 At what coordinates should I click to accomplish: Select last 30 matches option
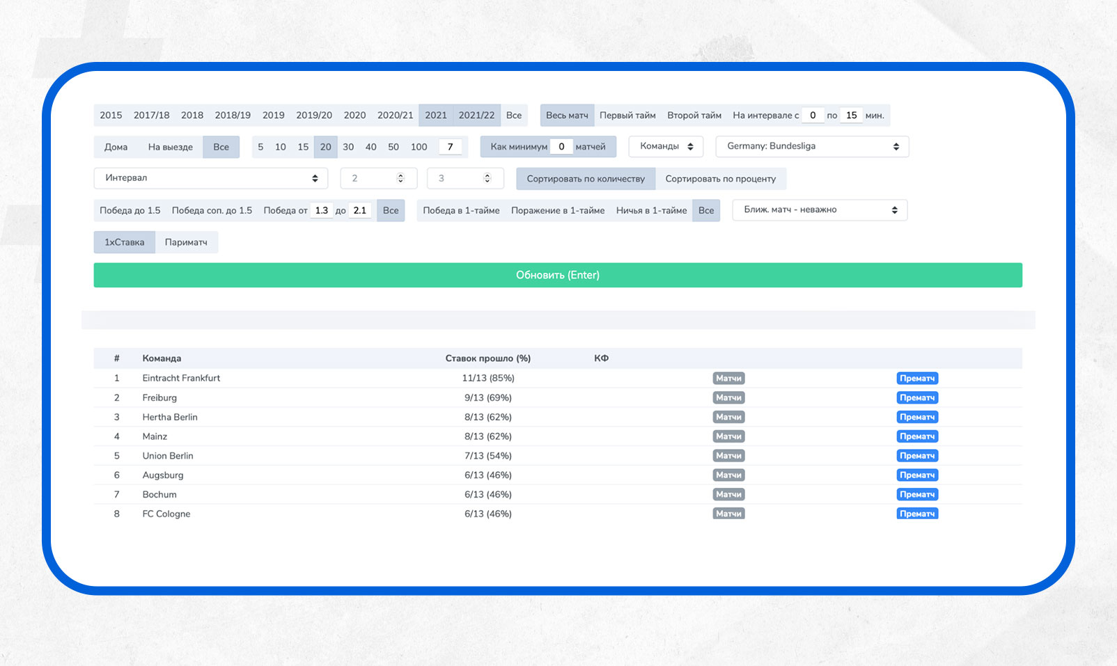348,147
